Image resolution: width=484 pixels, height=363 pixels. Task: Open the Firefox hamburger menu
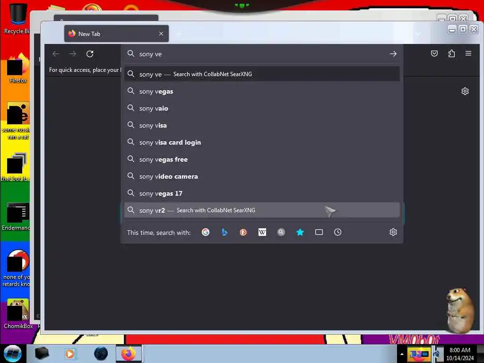[x=468, y=53]
